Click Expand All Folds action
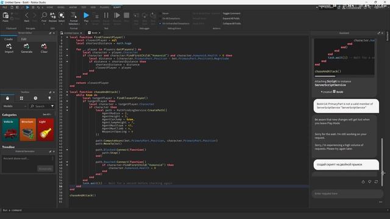The height and width of the screenshot is (219, 390). click(x=231, y=18)
